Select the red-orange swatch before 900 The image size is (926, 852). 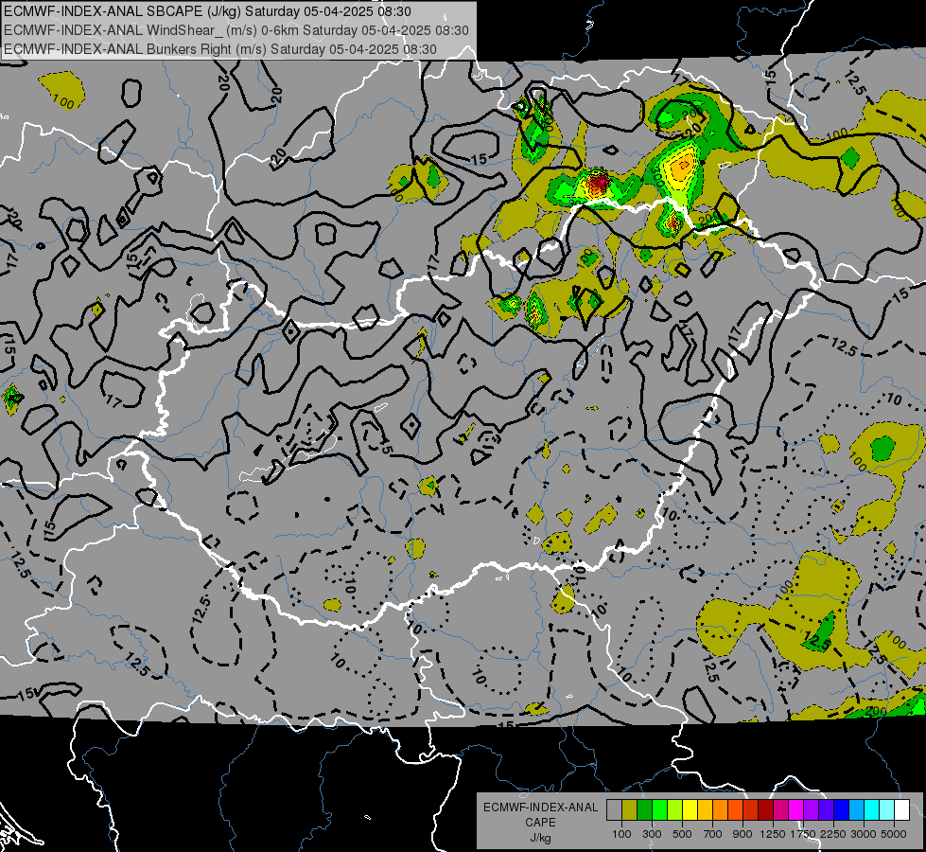click(735, 810)
